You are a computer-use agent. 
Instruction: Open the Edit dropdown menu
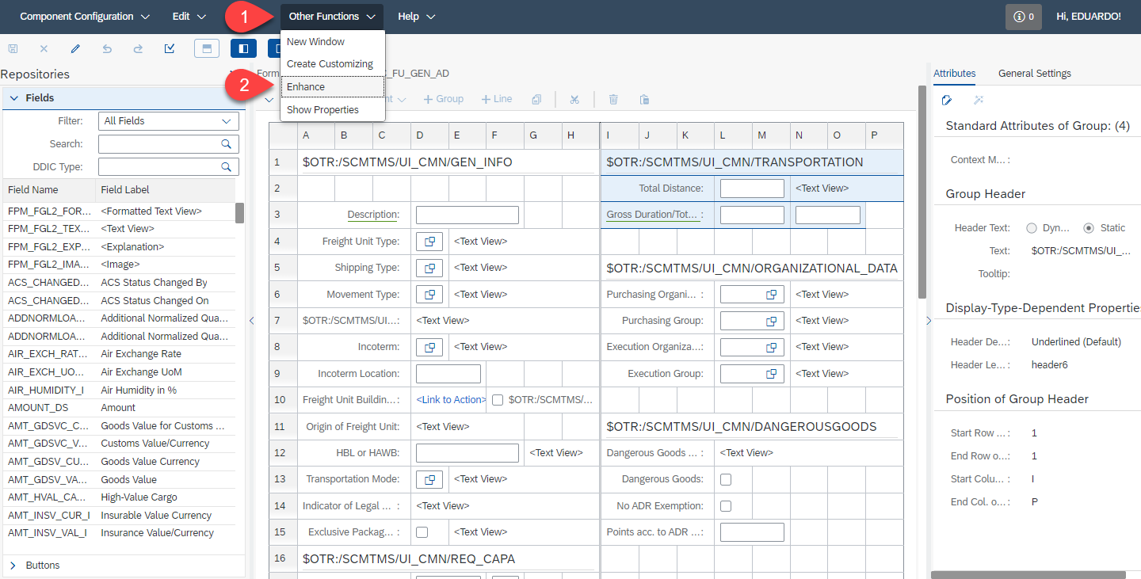[x=189, y=17]
